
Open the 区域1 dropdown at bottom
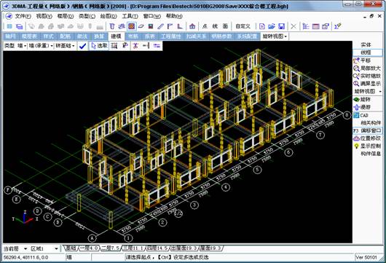44,248
